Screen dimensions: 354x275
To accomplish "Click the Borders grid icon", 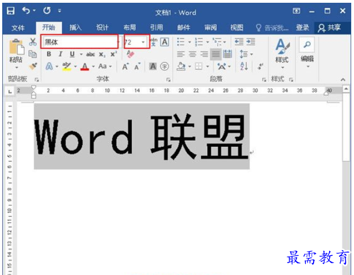I will tap(199, 67).
